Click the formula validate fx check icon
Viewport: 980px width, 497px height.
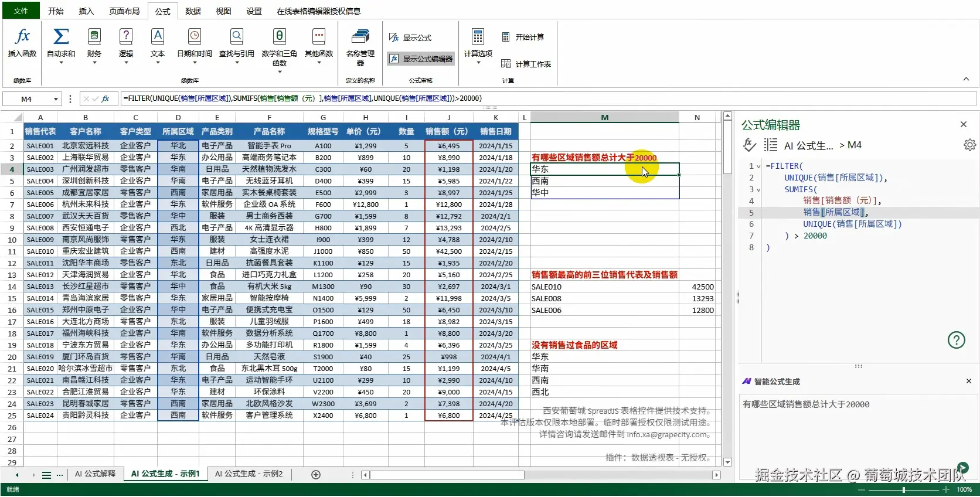pos(749,145)
